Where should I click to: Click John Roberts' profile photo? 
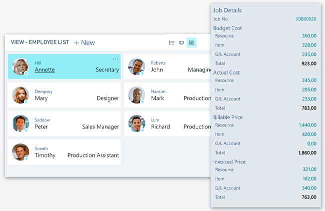pos(136,66)
